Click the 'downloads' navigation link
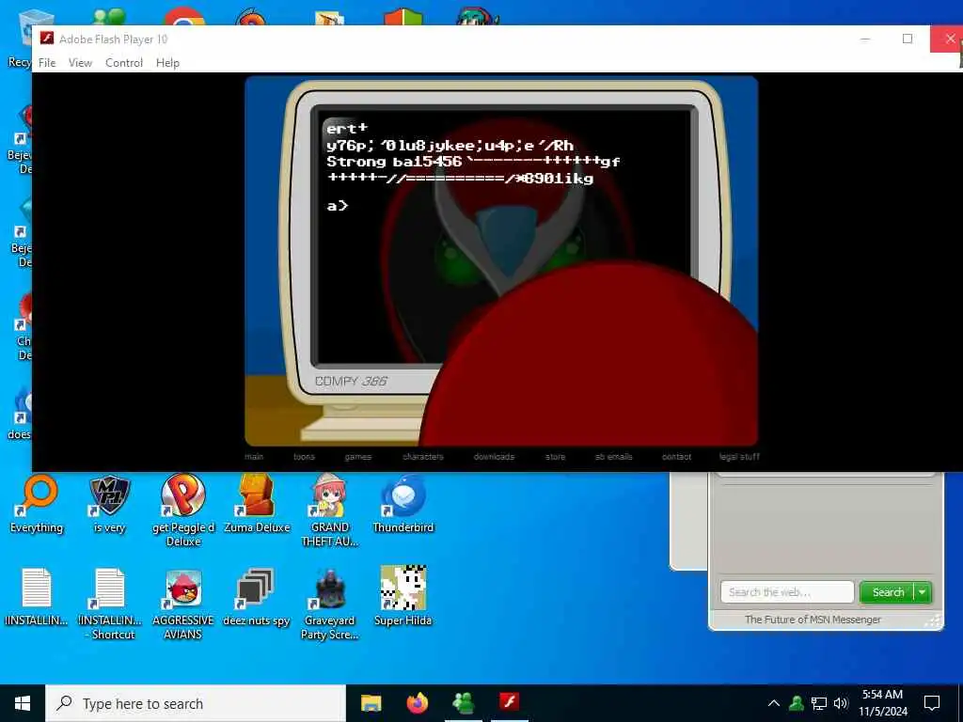The width and height of the screenshot is (963, 722). point(494,457)
